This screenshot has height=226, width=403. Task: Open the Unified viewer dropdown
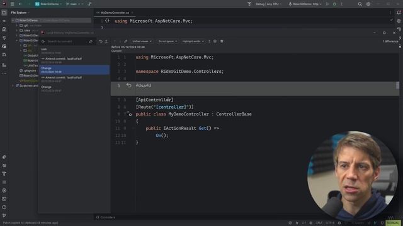[x=142, y=41]
